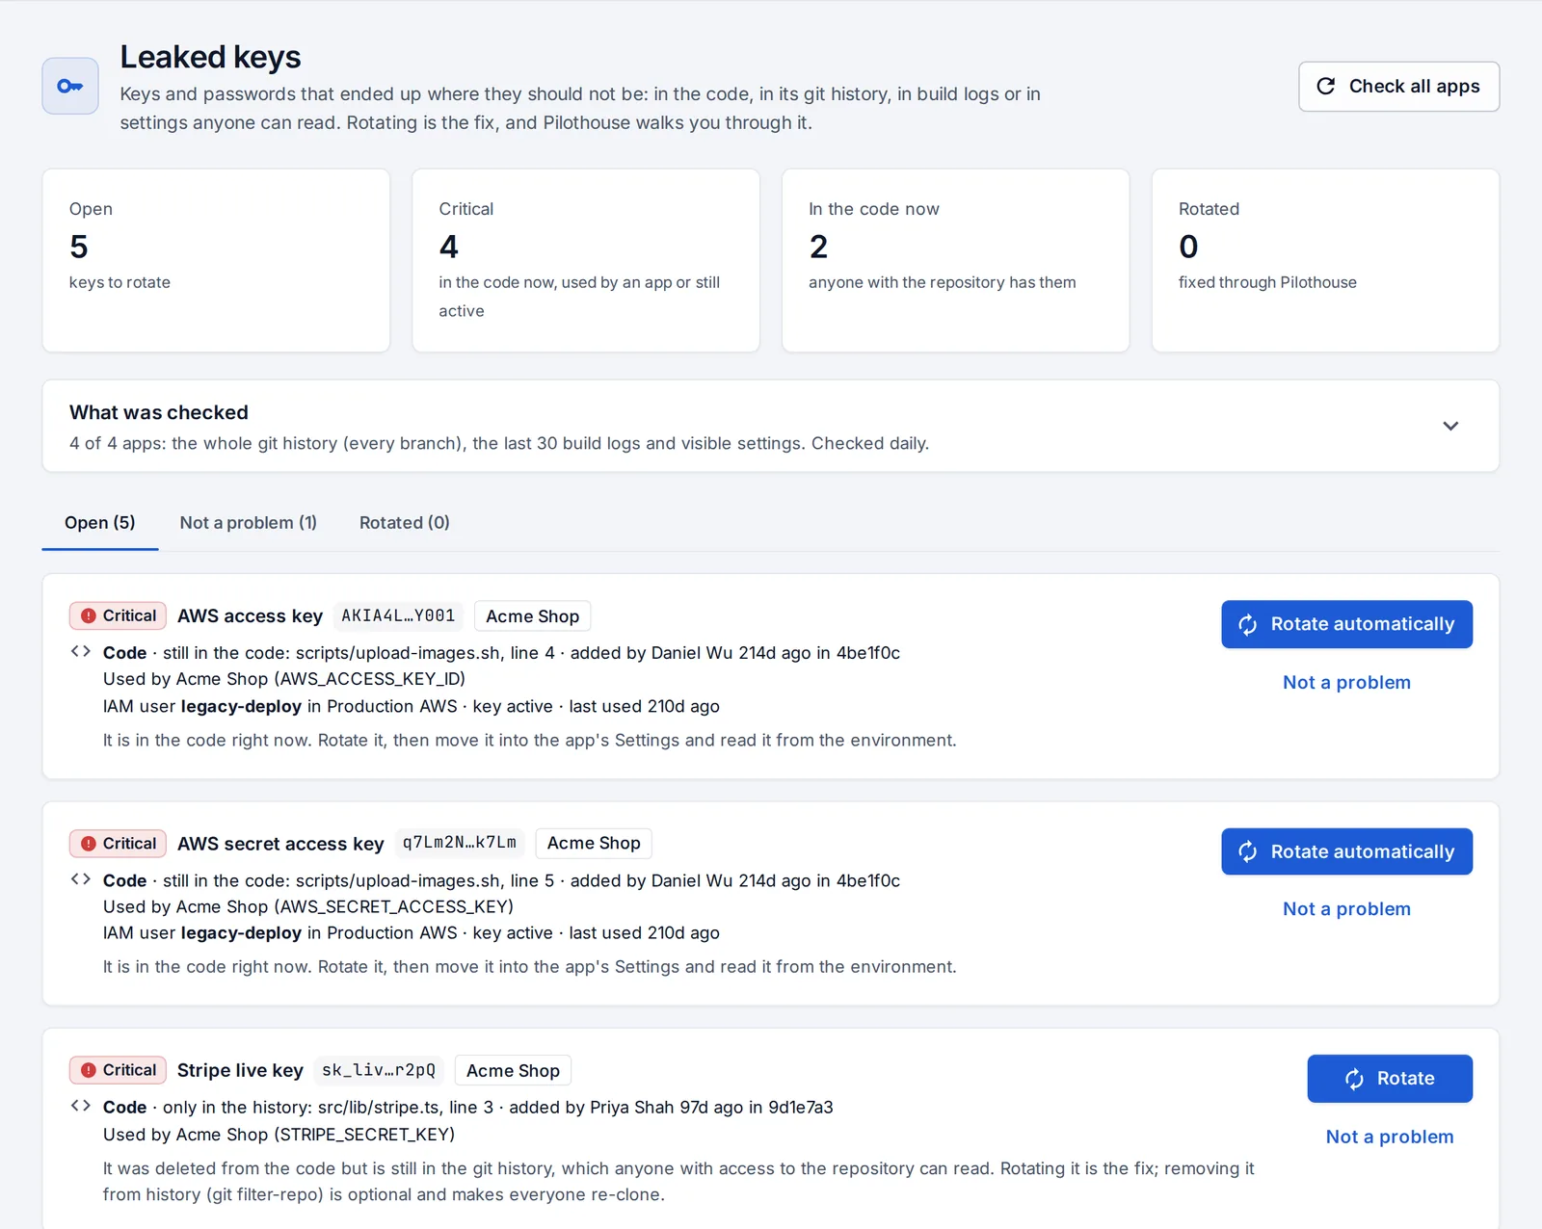Click the text 'Used by Acme Shop (AWS_ACCESS_KEY_ID)'

click(284, 679)
